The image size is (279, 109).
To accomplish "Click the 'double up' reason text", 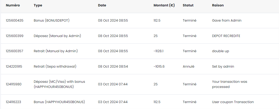I will (x=220, y=51).
